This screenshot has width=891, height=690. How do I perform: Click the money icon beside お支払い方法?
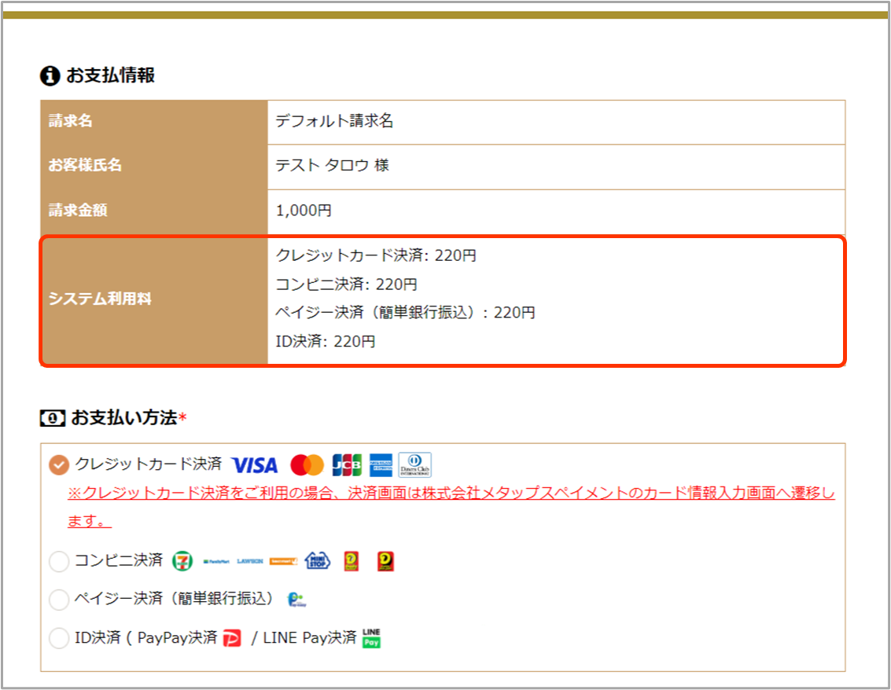coord(52,418)
